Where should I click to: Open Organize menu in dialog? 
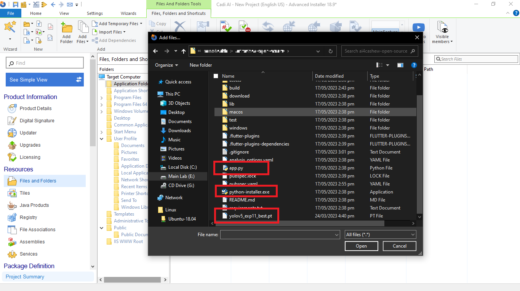click(x=166, y=65)
